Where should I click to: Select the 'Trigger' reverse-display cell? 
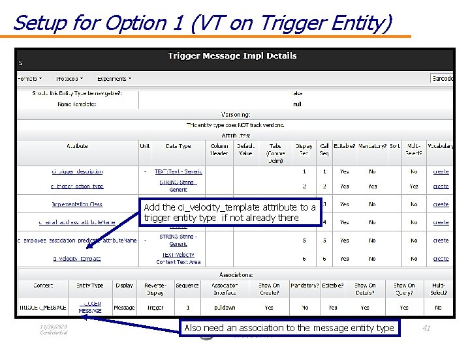click(x=155, y=308)
